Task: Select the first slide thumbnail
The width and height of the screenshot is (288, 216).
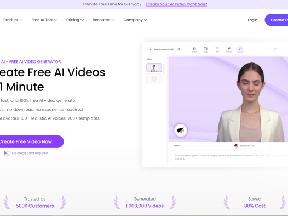Action: pyautogui.click(x=154, y=67)
